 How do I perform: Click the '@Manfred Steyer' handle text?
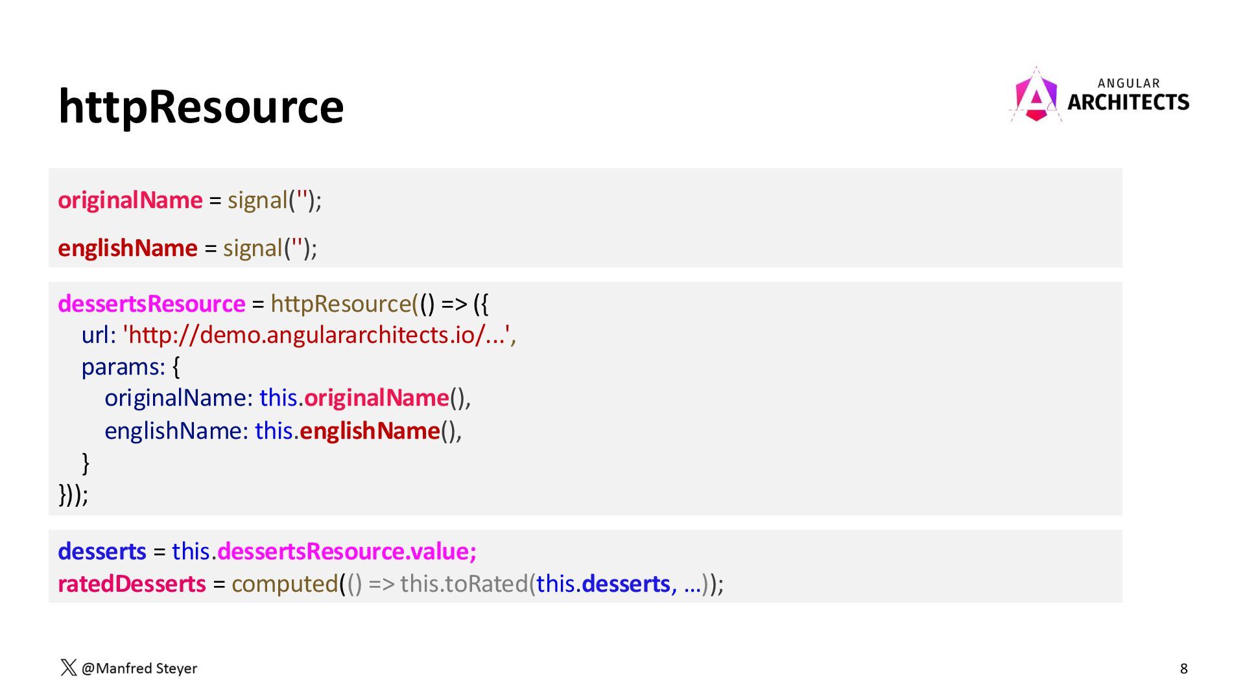click(x=139, y=668)
